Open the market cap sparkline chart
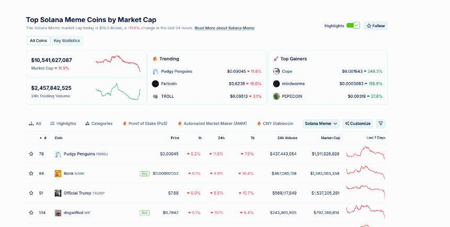 [118, 63]
